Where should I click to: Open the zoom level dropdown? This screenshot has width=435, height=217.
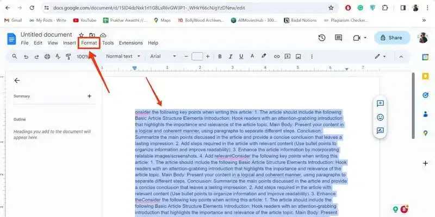point(86,56)
